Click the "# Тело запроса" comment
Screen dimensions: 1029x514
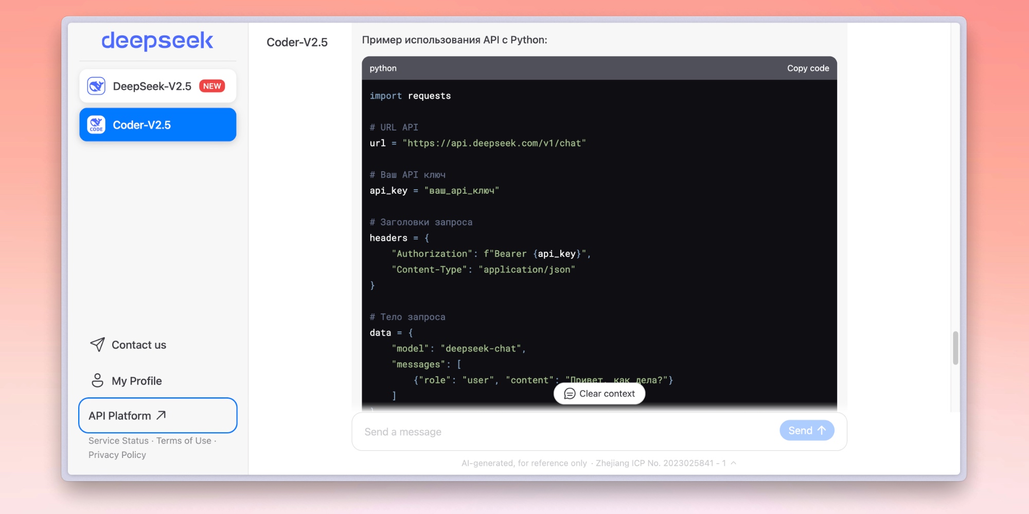pos(407,317)
